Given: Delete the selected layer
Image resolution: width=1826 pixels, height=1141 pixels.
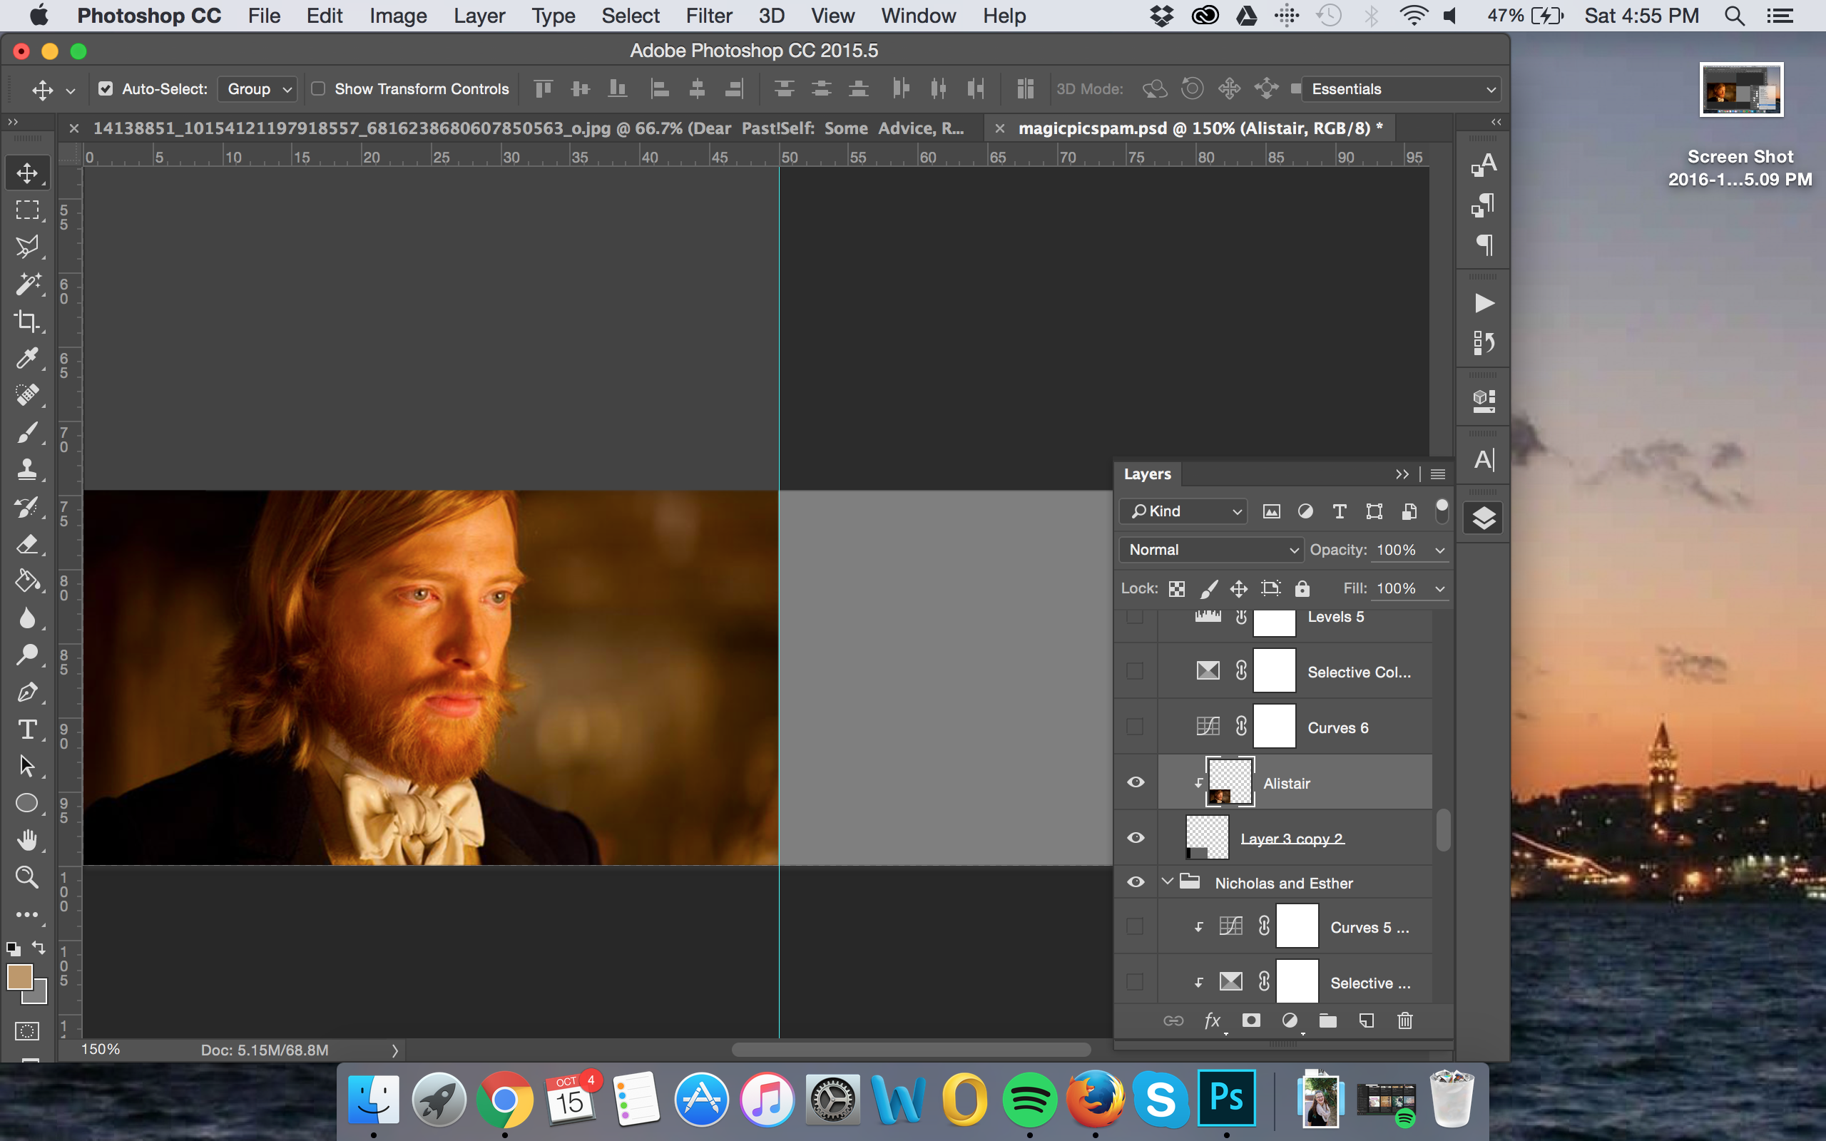Looking at the screenshot, I should point(1405,1021).
